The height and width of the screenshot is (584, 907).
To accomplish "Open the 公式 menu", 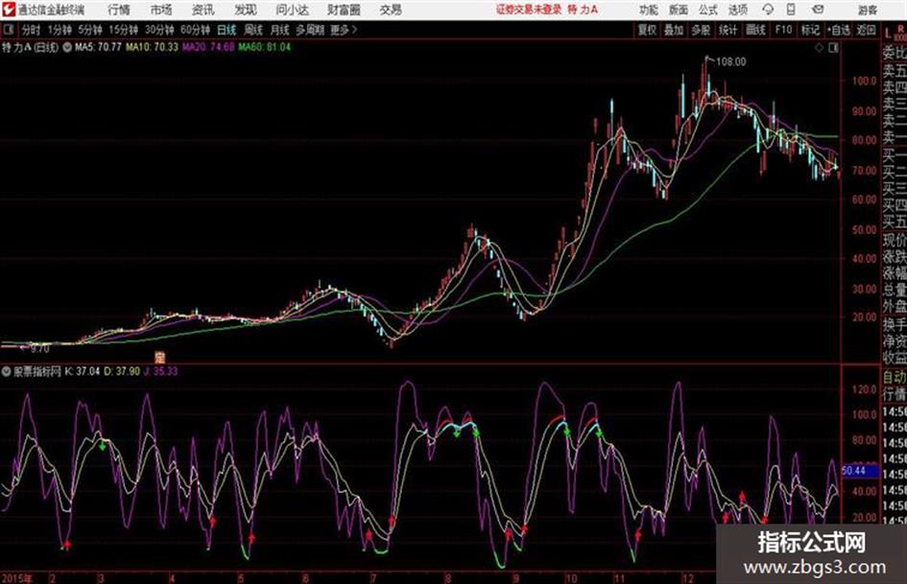I will pyautogui.click(x=708, y=10).
